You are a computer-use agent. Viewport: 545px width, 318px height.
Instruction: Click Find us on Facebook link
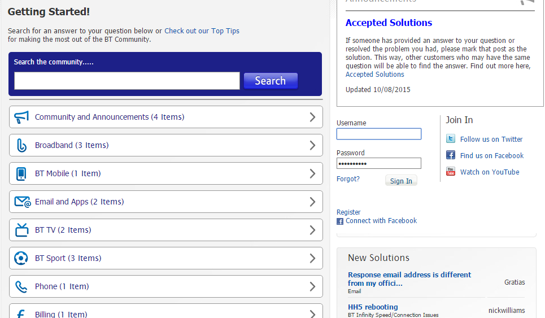click(x=492, y=156)
